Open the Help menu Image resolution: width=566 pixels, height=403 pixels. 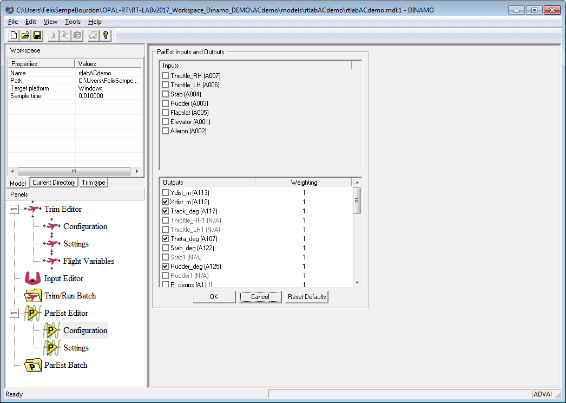click(95, 22)
